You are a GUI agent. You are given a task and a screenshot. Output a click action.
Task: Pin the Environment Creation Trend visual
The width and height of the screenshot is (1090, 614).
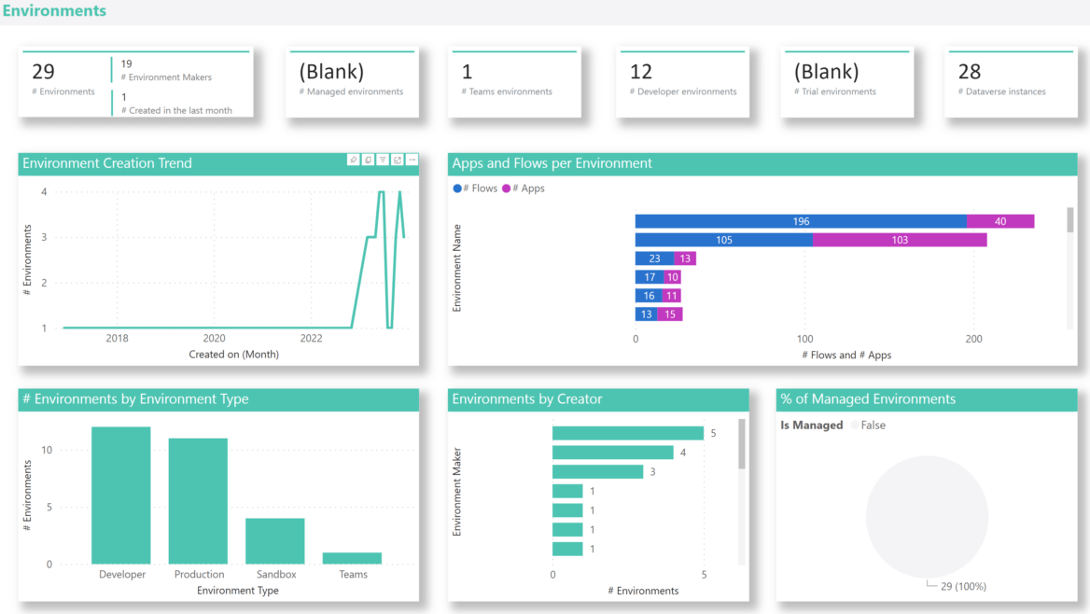[x=354, y=160]
